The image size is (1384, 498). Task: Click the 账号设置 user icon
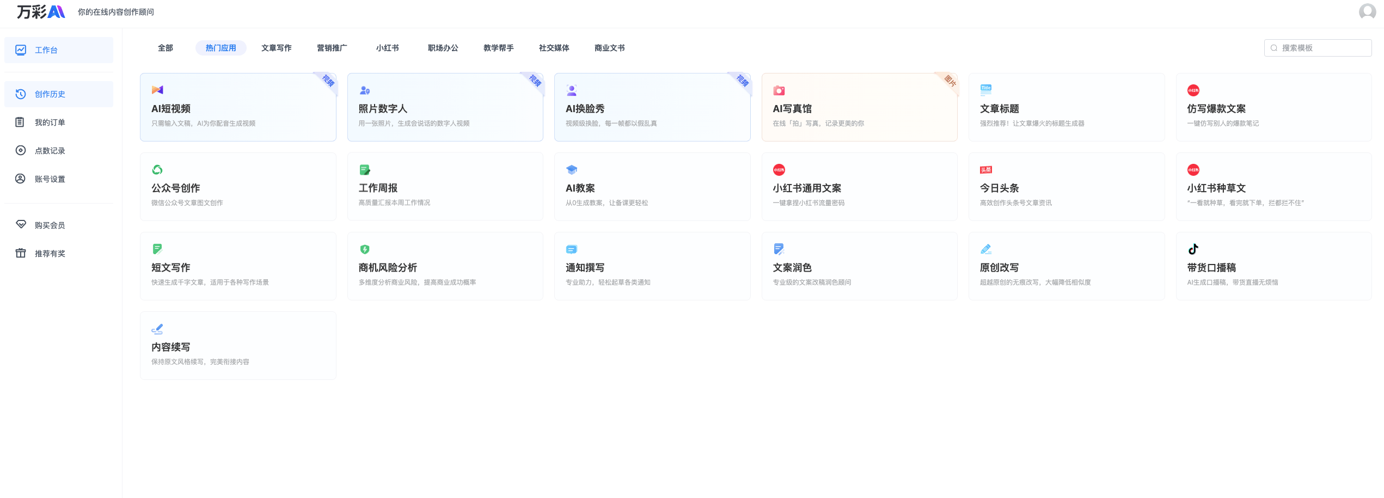click(21, 179)
